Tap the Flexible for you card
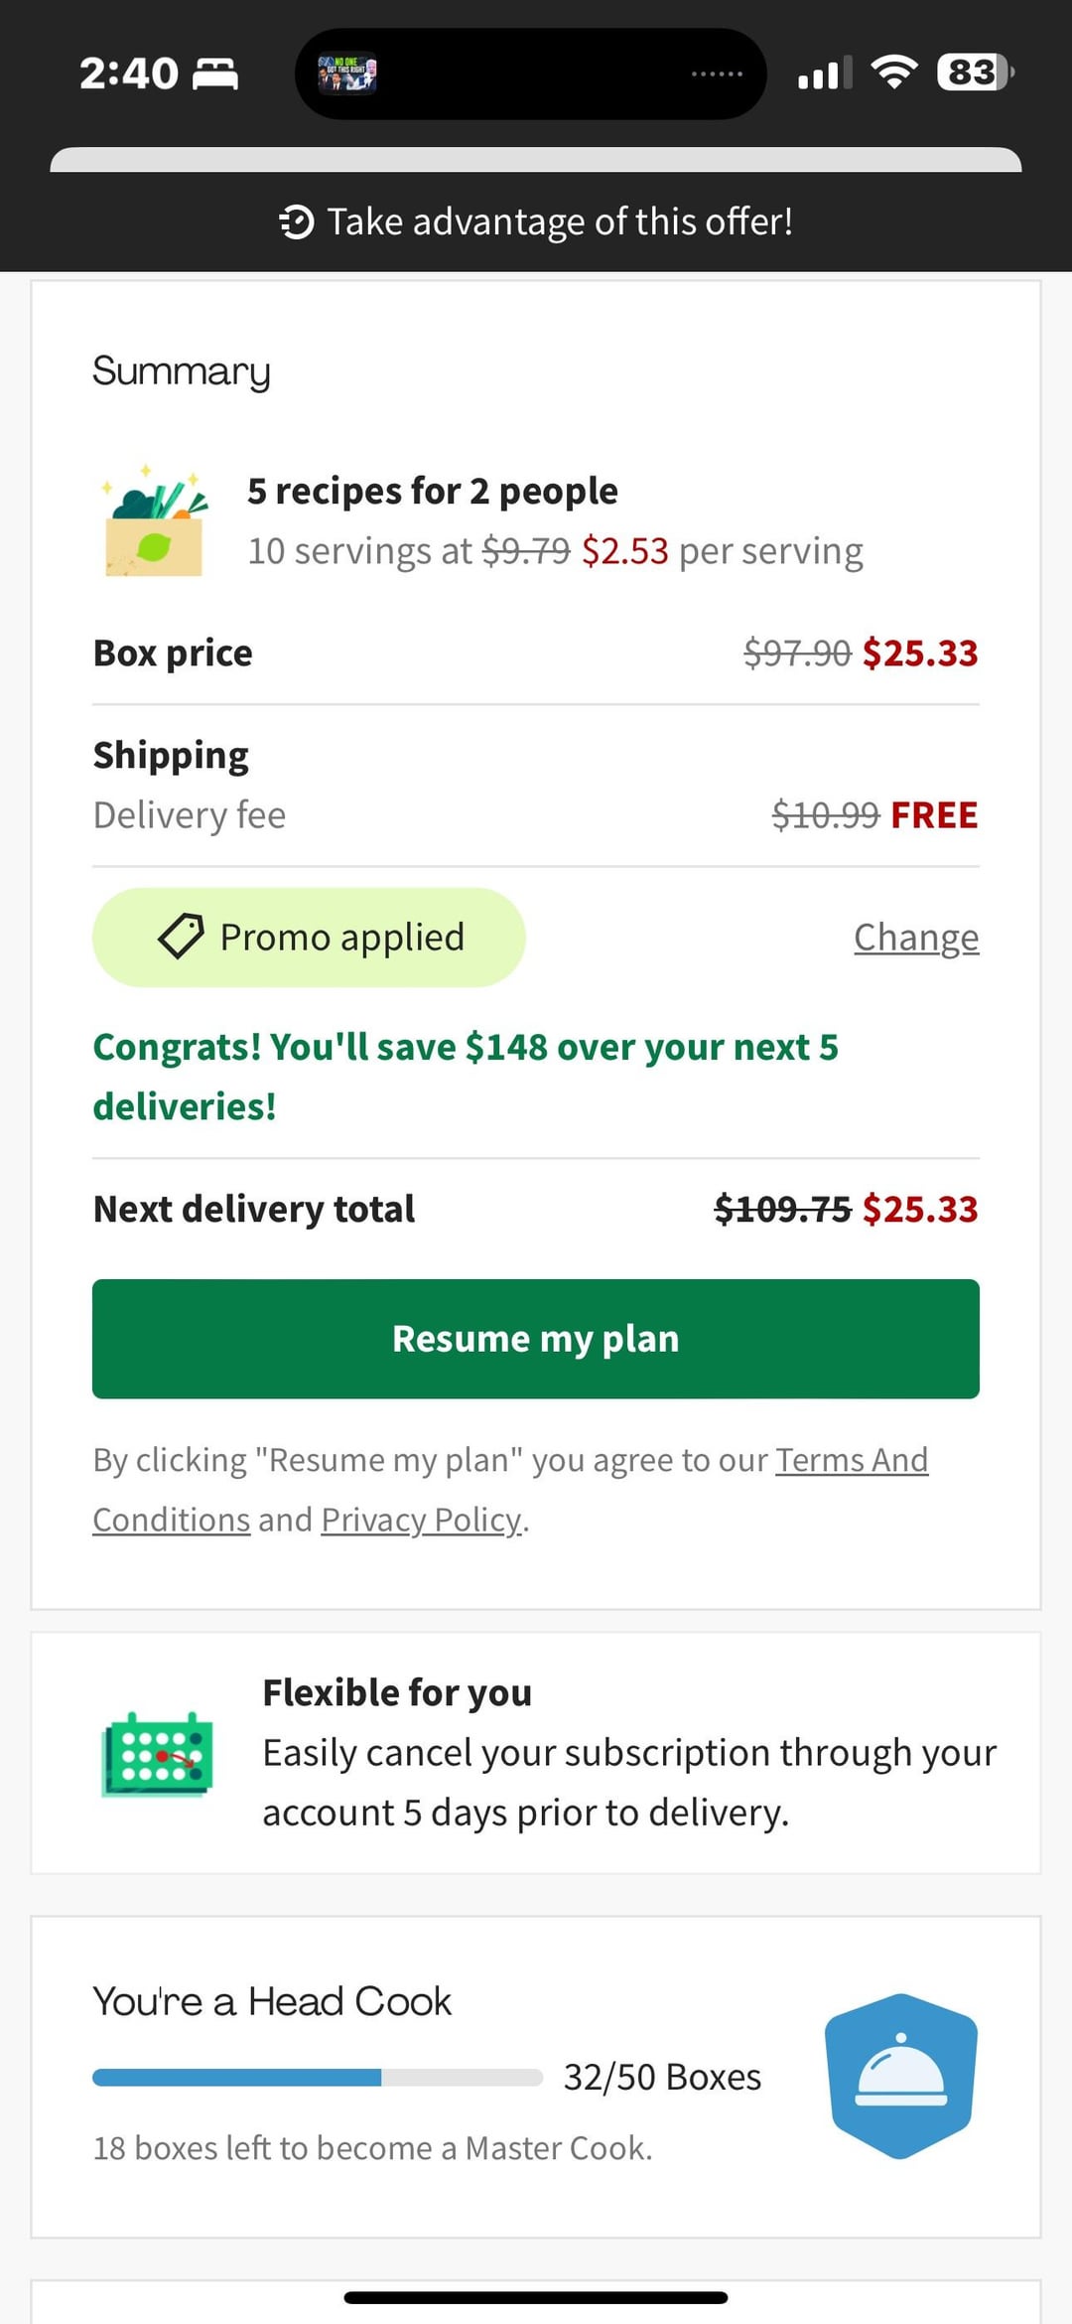This screenshot has width=1072, height=2324. pos(536,1753)
